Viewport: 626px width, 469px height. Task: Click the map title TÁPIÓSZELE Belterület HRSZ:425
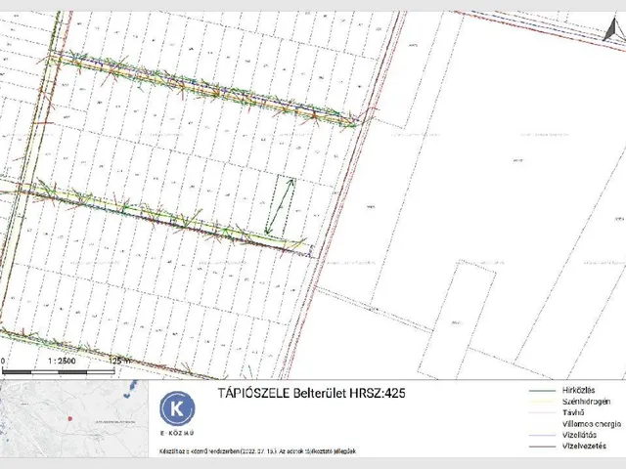(x=310, y=393)
